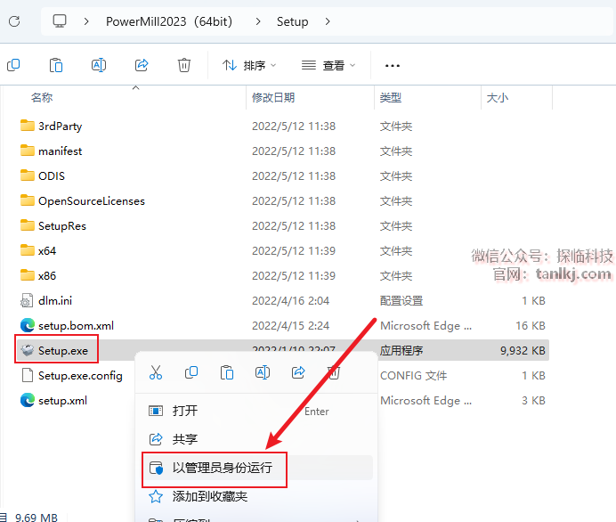The width and height of the screenshot is (616, 522).
Task: Sort by 修改日期 column header
Action: [273, 97]
